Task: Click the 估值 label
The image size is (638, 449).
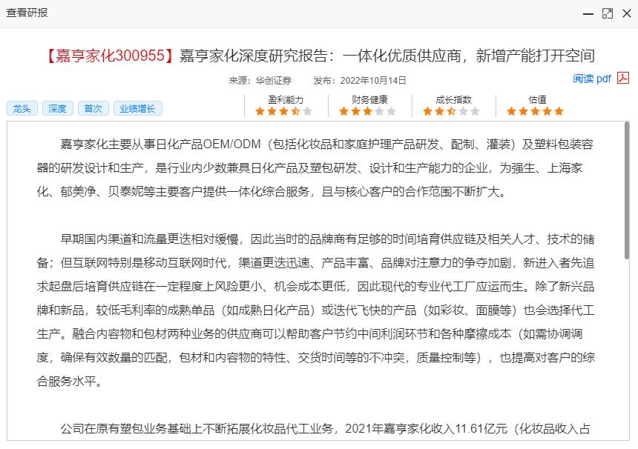Action: click(537, 99)
